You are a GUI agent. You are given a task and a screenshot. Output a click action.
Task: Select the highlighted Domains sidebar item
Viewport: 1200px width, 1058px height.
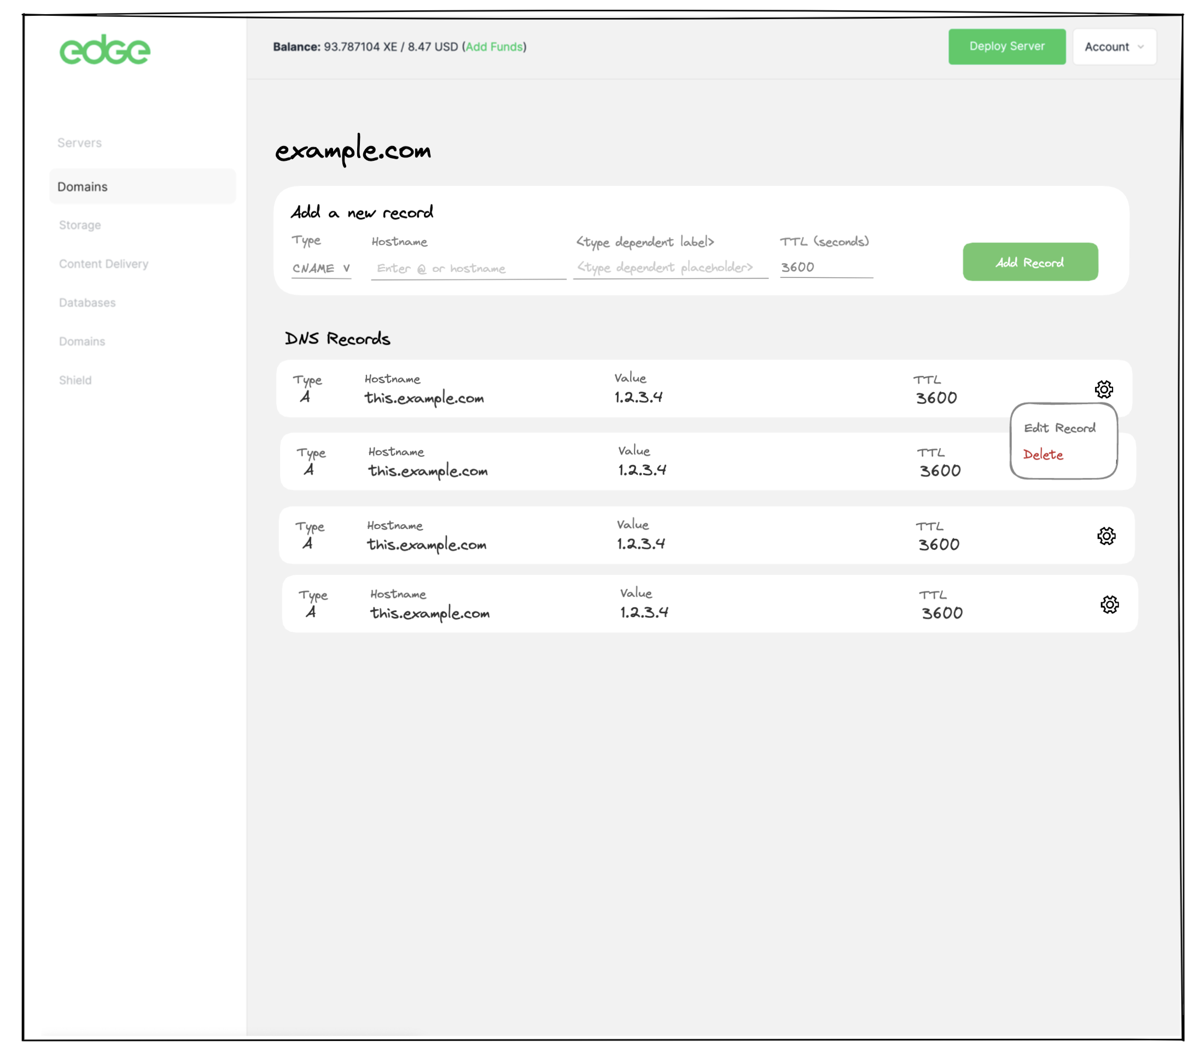point(83,187)
